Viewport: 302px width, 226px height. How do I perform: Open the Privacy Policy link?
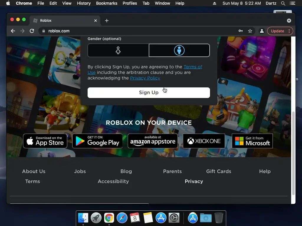pos(145,78)
